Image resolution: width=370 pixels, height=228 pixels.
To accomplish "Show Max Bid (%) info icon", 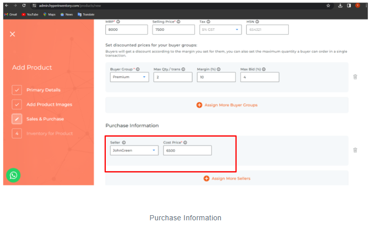I will [x=264, y=69].
